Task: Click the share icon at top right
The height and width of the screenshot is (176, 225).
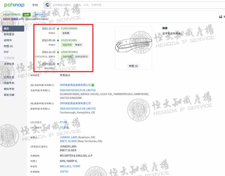Action: coord(220,17)
